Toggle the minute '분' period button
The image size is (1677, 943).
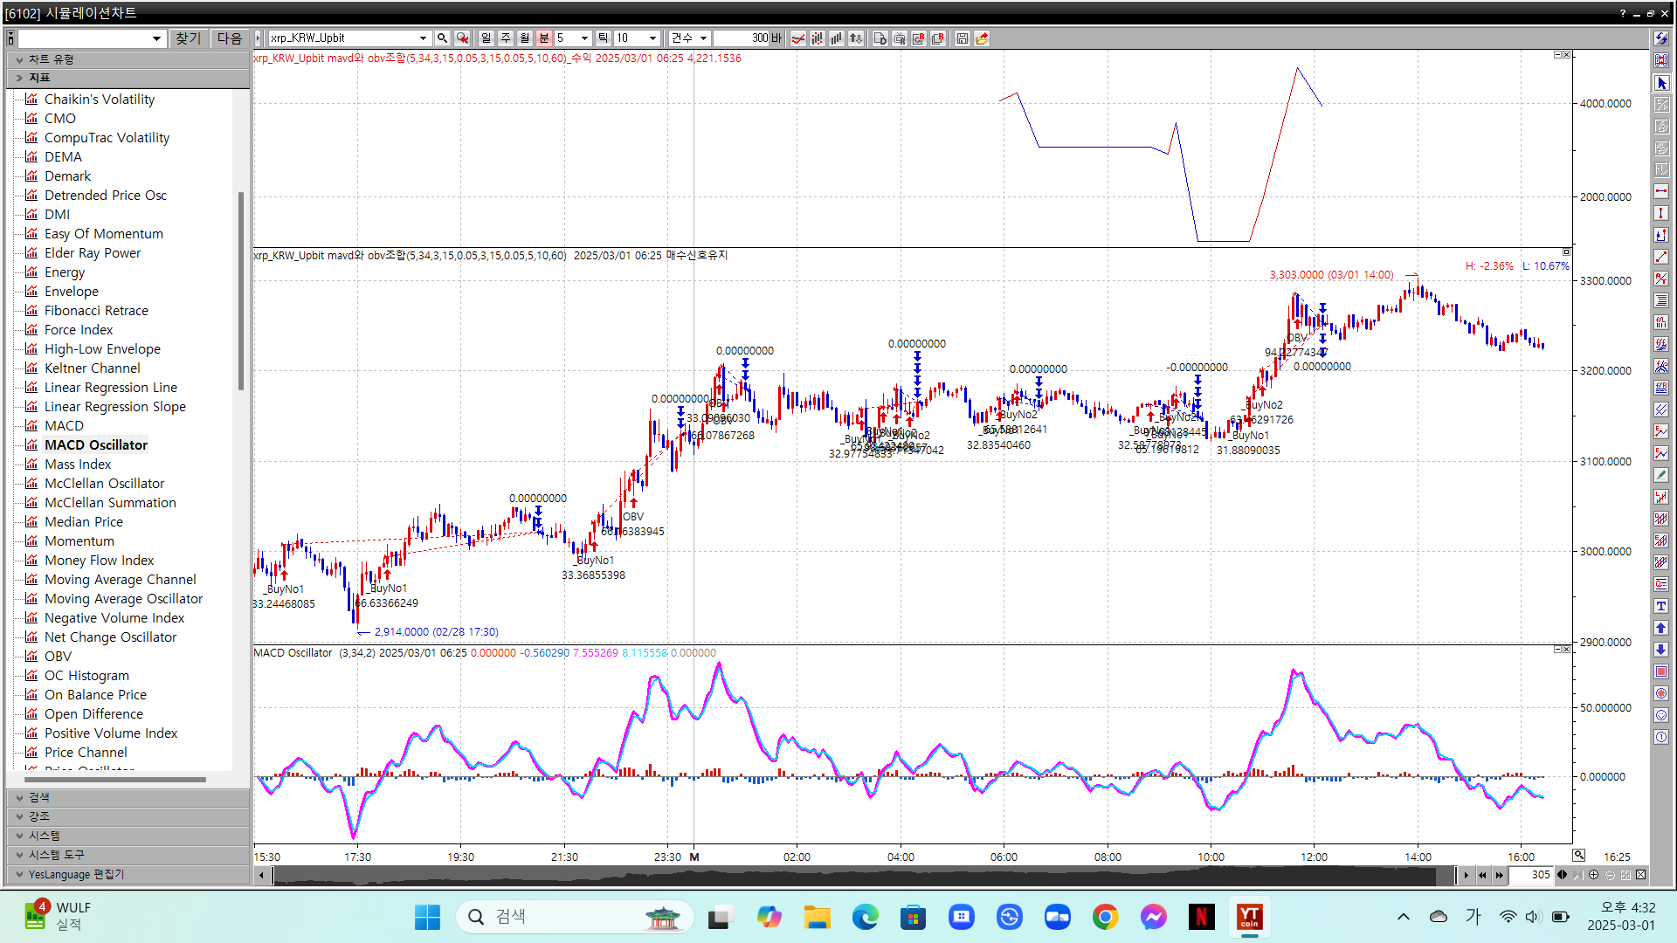(x=544, y=38)
